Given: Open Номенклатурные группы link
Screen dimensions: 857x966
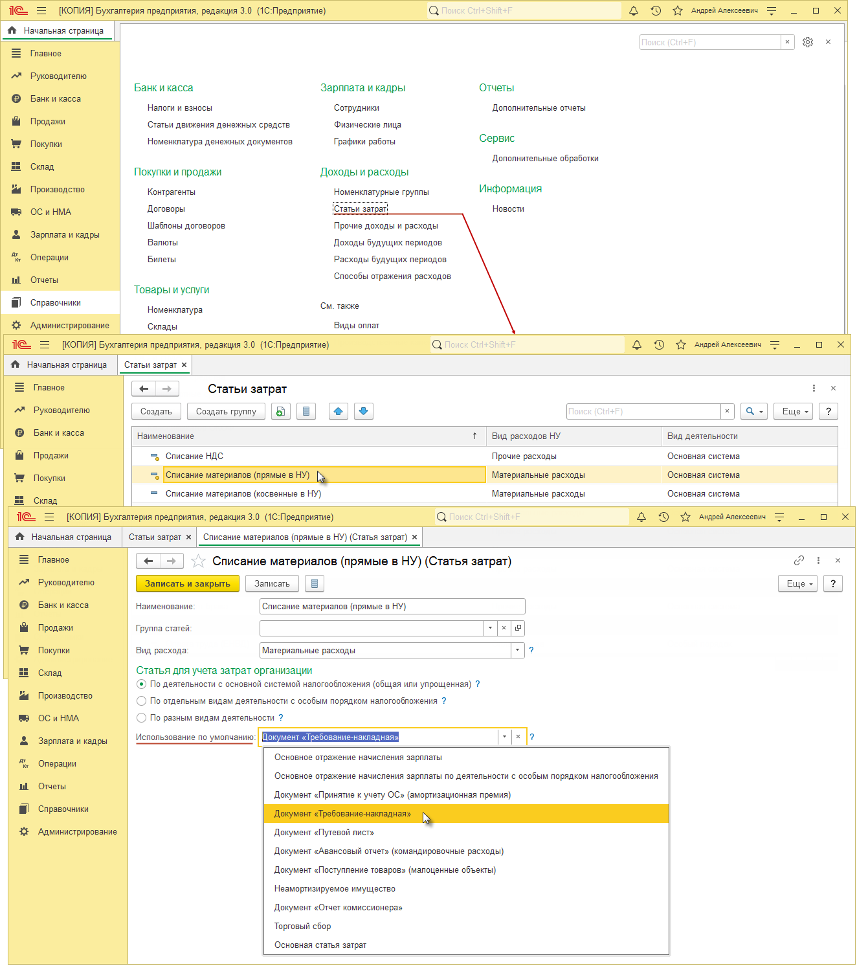Looking at the screenshot, I should [x=381, y=192].
